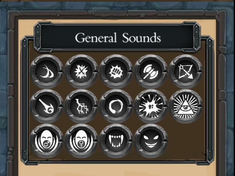
Task: Click the swirling circle magic sound
Action: 116,106
